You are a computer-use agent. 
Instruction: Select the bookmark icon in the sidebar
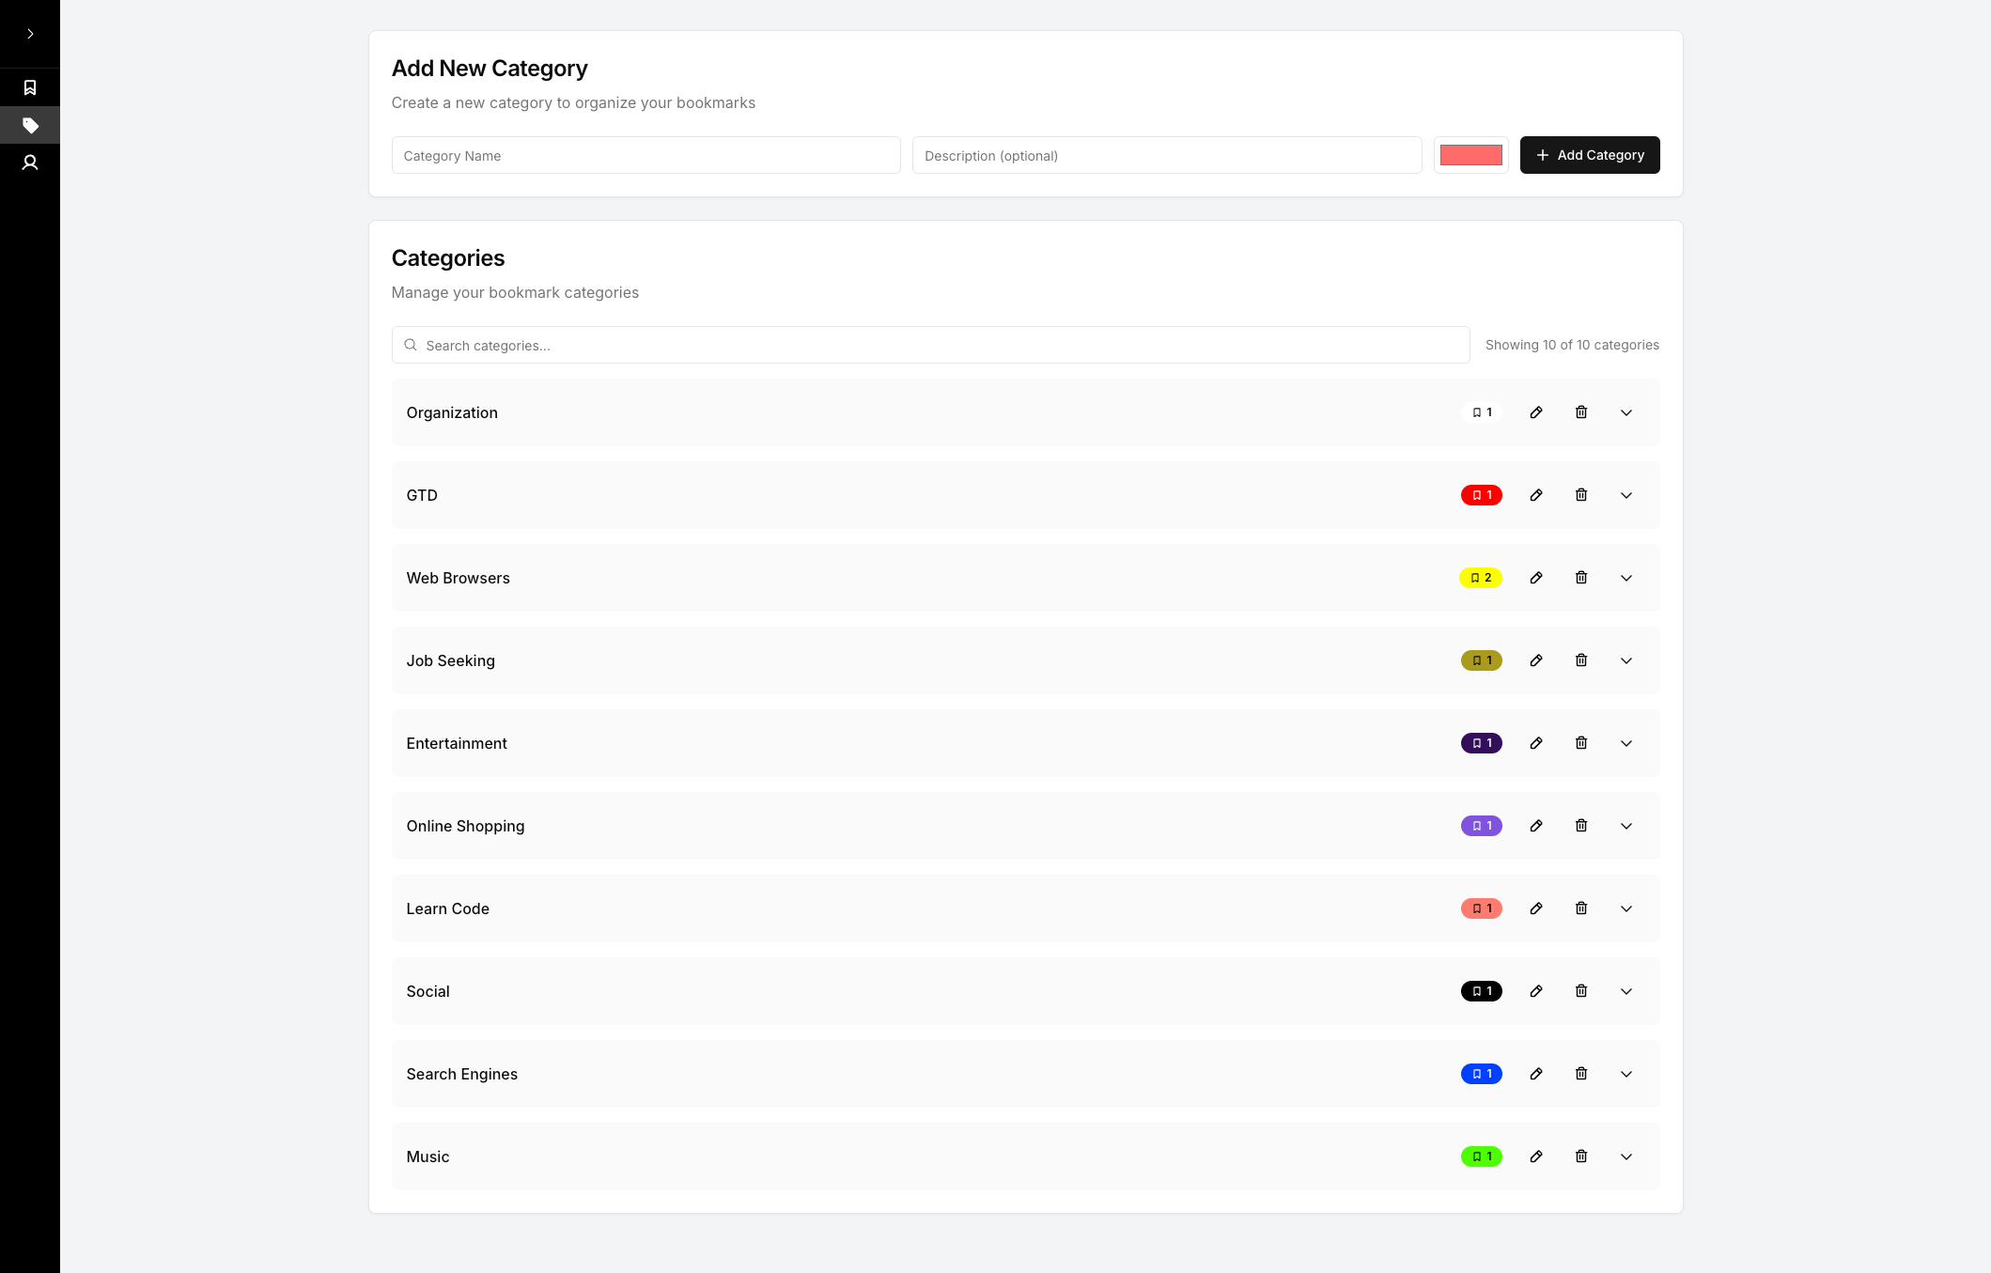coord(30,86)
